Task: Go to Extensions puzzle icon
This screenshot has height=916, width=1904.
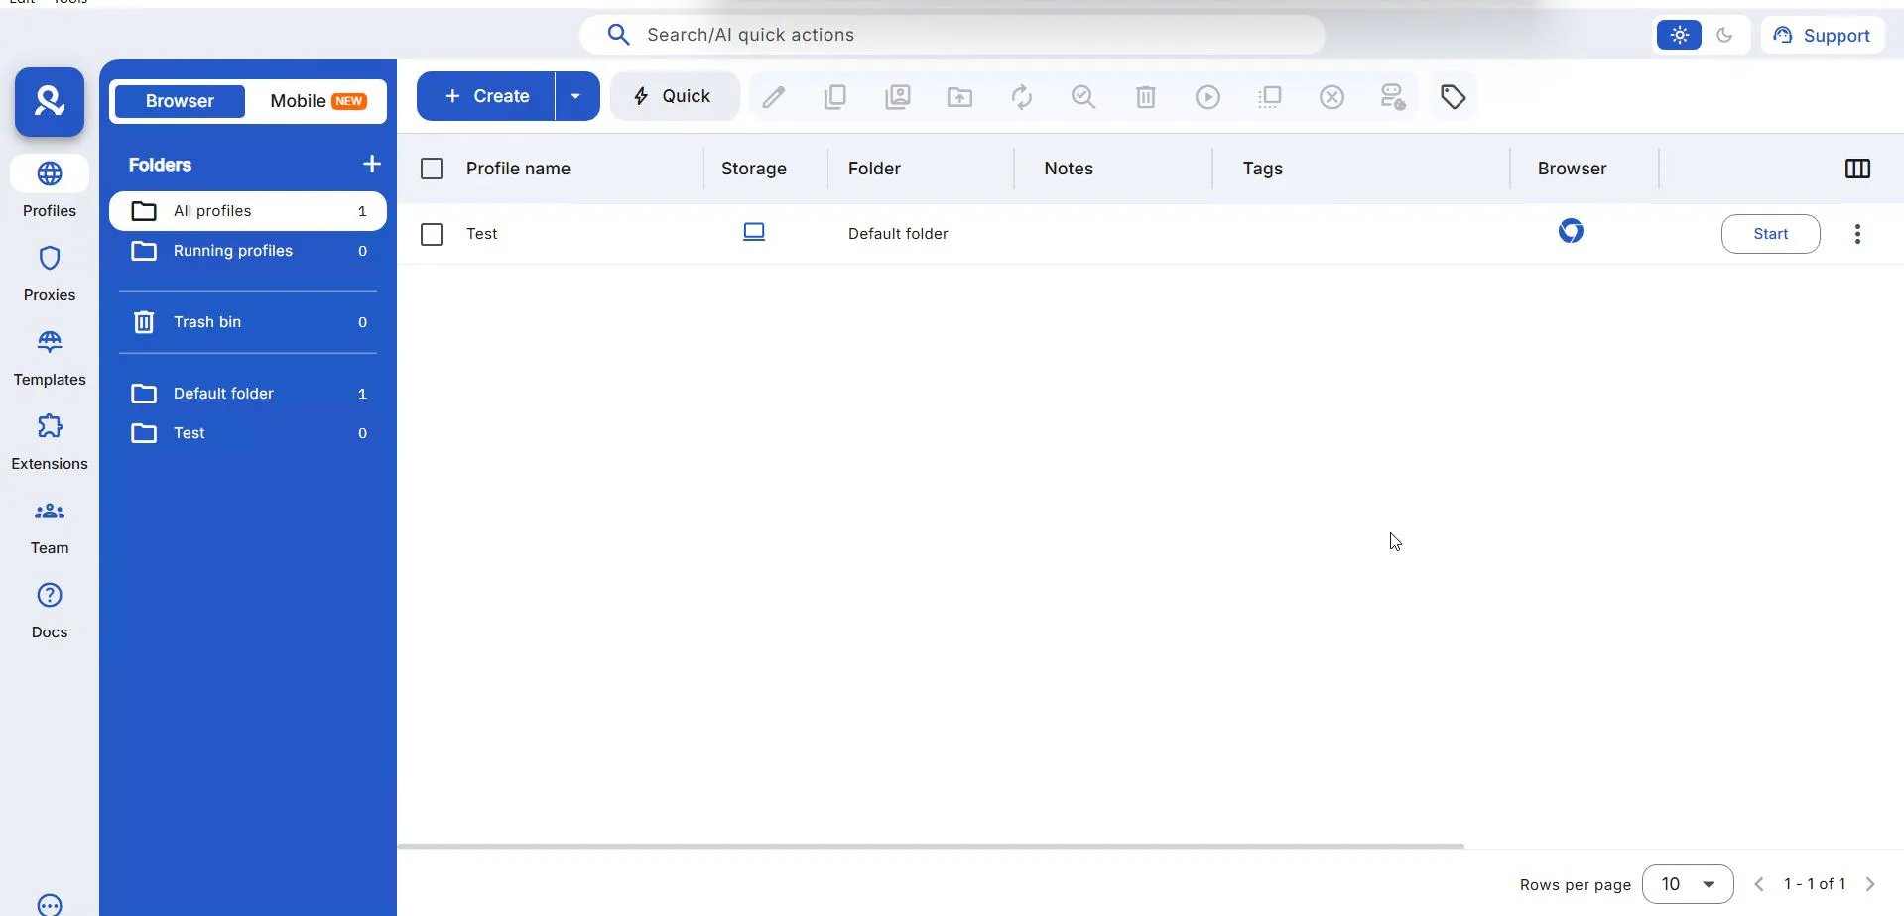Action: pyautogui.click(x=50, y=426)
